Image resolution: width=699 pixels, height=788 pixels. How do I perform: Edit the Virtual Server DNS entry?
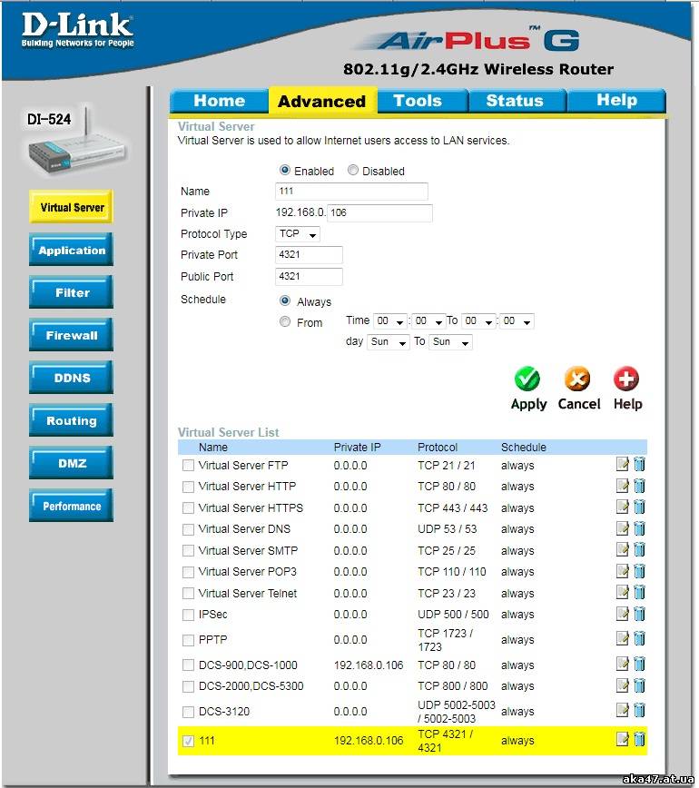coord(622,528)
